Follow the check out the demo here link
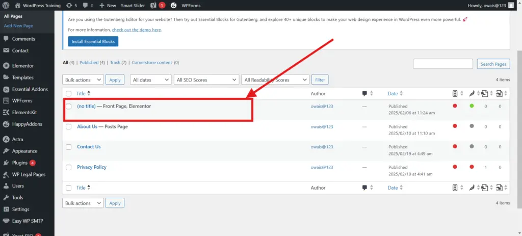 137,30
